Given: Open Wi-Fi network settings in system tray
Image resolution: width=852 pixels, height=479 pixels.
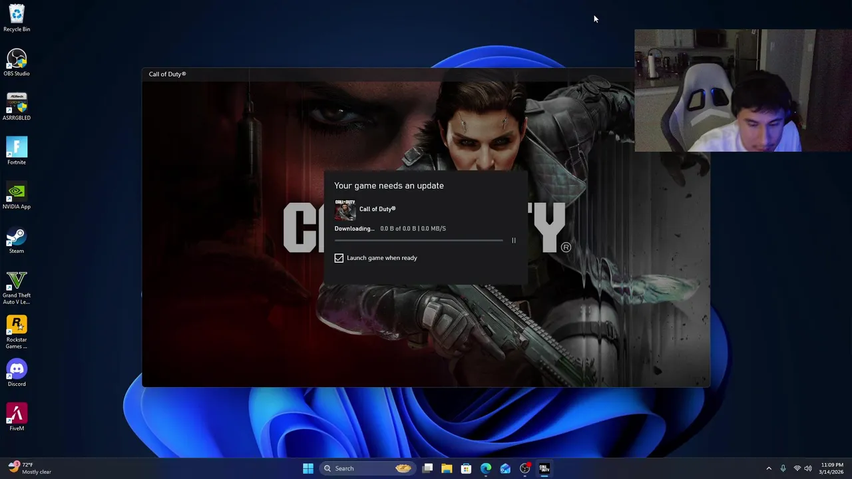Looking at the screenshot, I should pyautogui.click(x=797, y=468).
